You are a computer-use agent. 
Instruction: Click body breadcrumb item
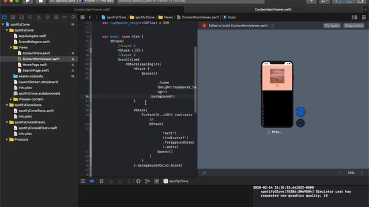(x=229, y=17)
